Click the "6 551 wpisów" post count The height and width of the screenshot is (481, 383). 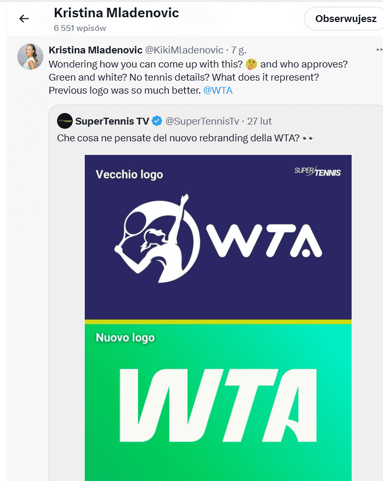80,28
